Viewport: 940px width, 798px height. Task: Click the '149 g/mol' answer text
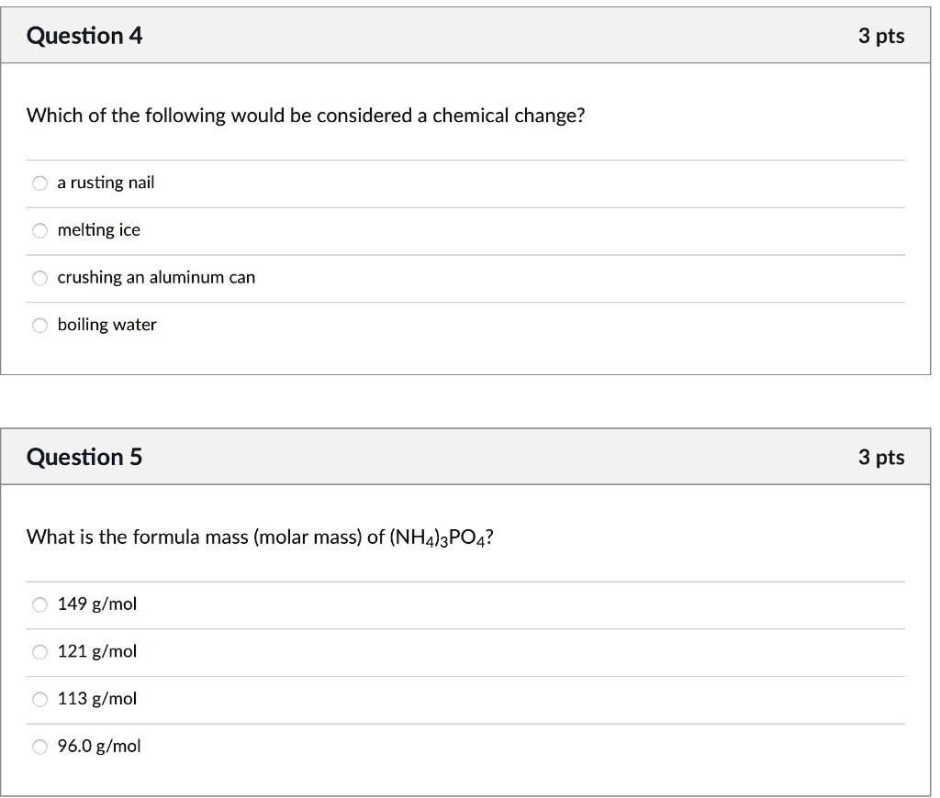tap(96, 604)
